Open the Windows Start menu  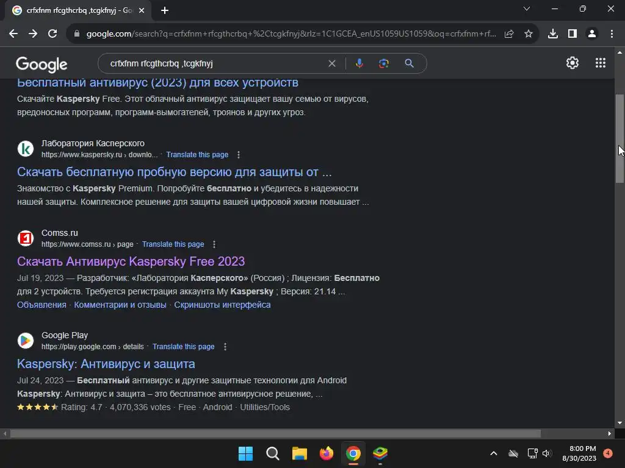point(245,453)
